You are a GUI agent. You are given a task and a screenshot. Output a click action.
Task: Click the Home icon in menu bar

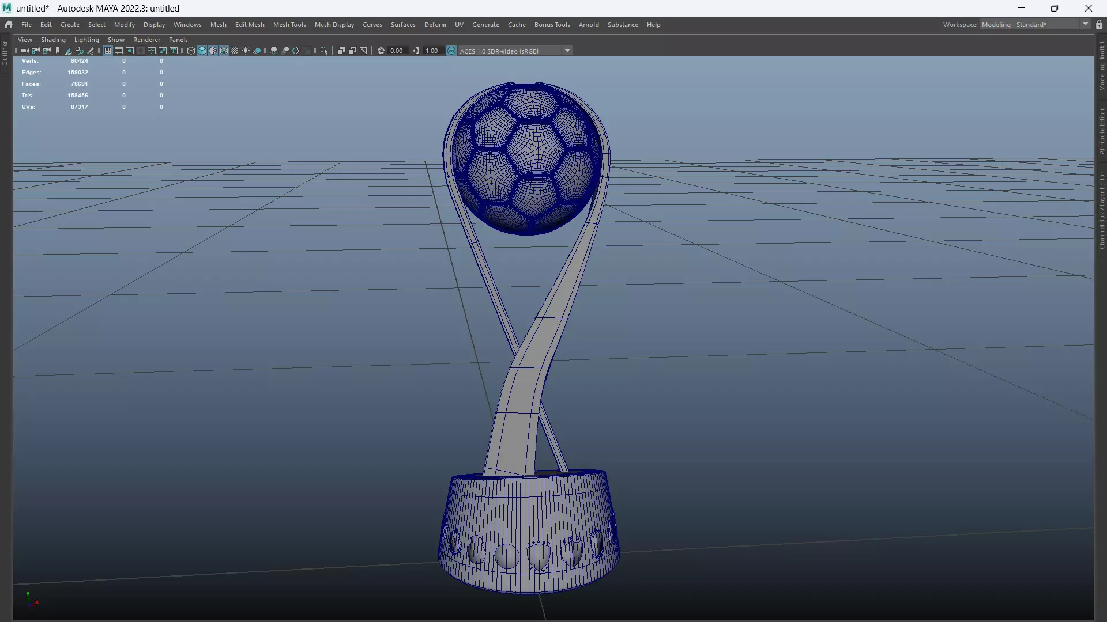(x=9, y=25)
